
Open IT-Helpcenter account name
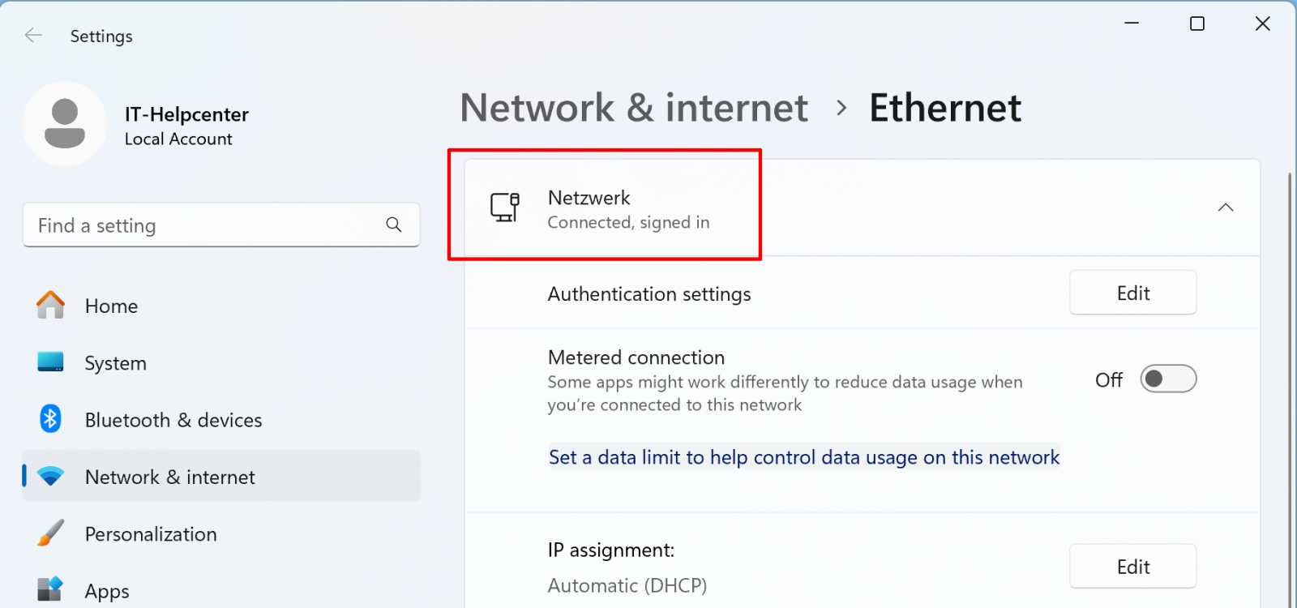186,114
